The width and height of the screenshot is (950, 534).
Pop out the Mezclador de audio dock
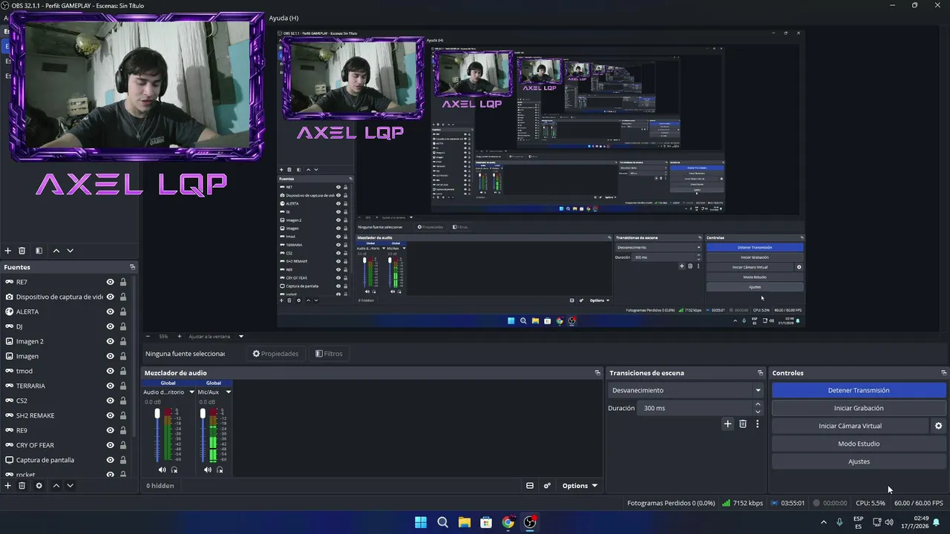coord(597,373)
